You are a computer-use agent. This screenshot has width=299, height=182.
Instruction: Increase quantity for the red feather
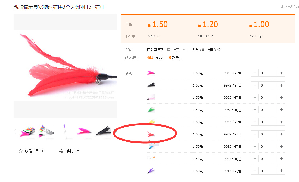coord(281,134)
